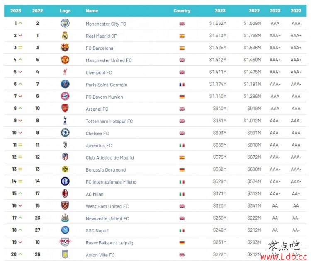
Task: Click the AC Milan crest logo
Action: pos(65,193)
